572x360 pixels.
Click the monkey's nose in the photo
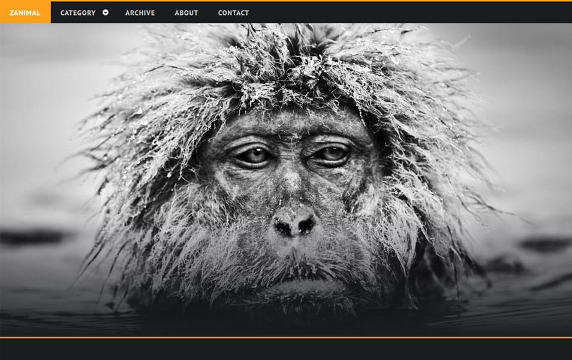[x=294, y=223]
